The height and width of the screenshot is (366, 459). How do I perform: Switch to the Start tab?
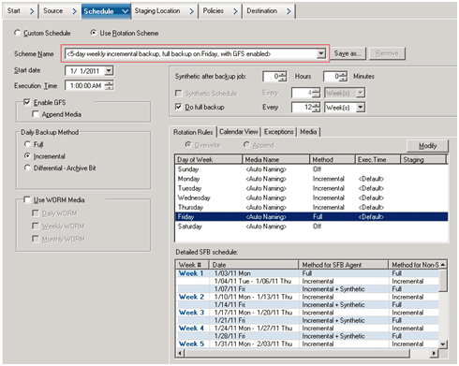point(21,11)
